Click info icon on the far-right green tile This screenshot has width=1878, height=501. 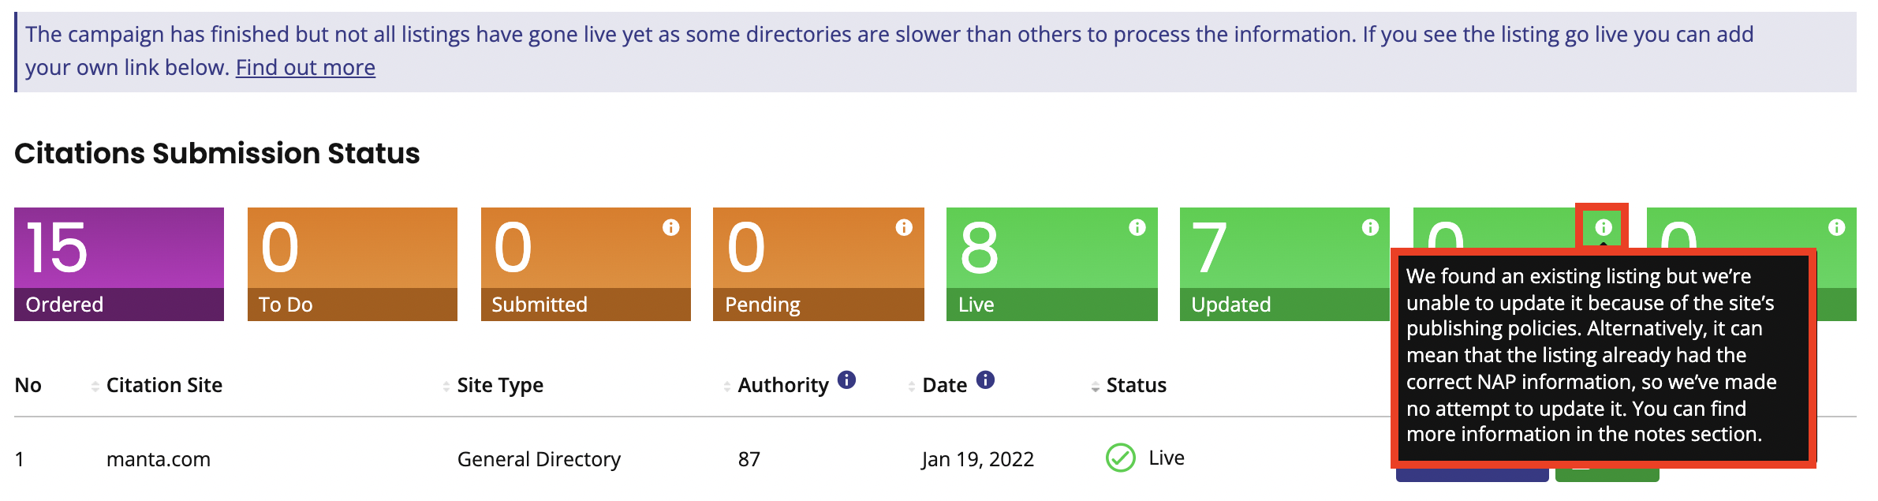click(1836, 227)
